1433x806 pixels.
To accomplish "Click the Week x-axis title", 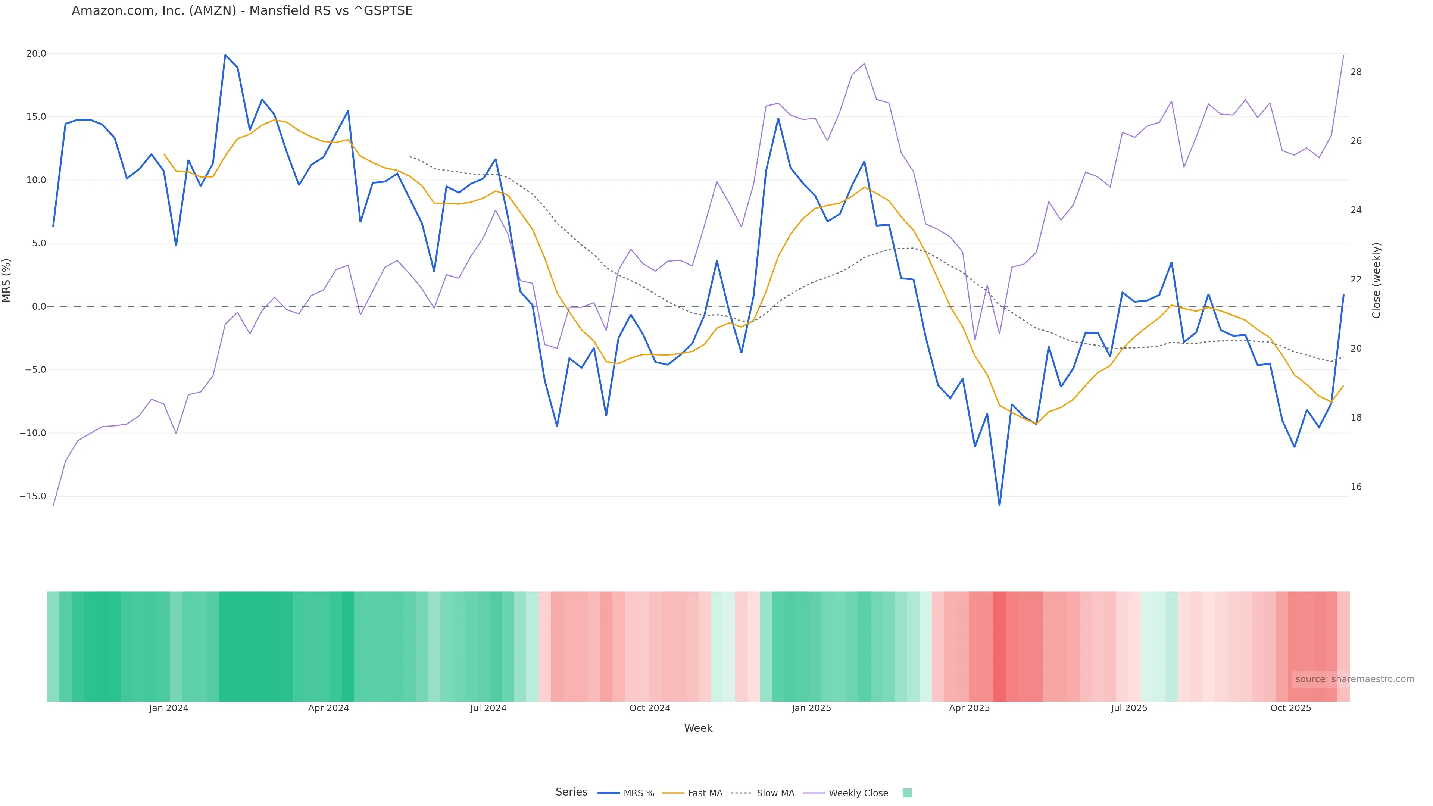I will pos(698,729).
